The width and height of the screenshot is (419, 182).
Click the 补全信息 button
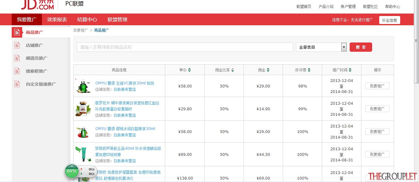tap(390, 20)
